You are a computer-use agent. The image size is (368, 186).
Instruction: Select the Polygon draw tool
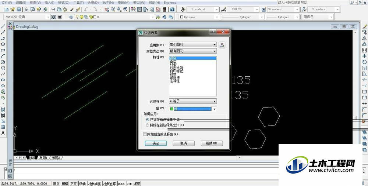(3, 44)
